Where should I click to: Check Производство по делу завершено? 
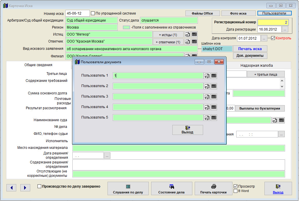tap(40, 186)
